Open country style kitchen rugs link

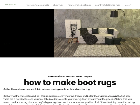tap(108, 5)
